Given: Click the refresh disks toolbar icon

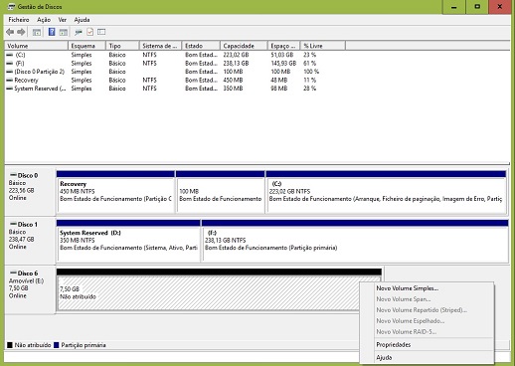Looking at the screenshot, I should [x=79, y=32].
